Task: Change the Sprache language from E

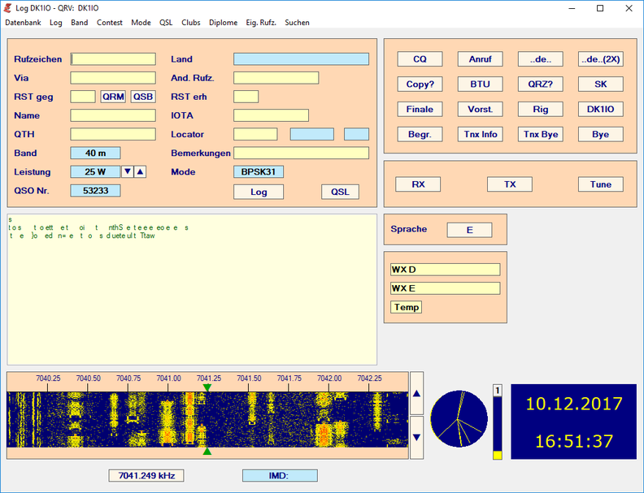Action: coord(469,230)
